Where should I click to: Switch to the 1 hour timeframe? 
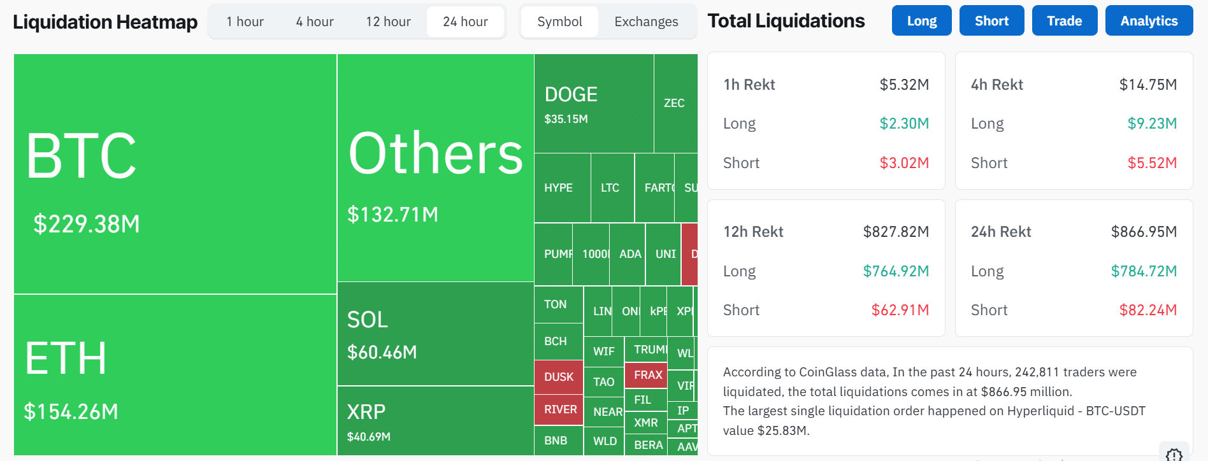coord(245,21)
